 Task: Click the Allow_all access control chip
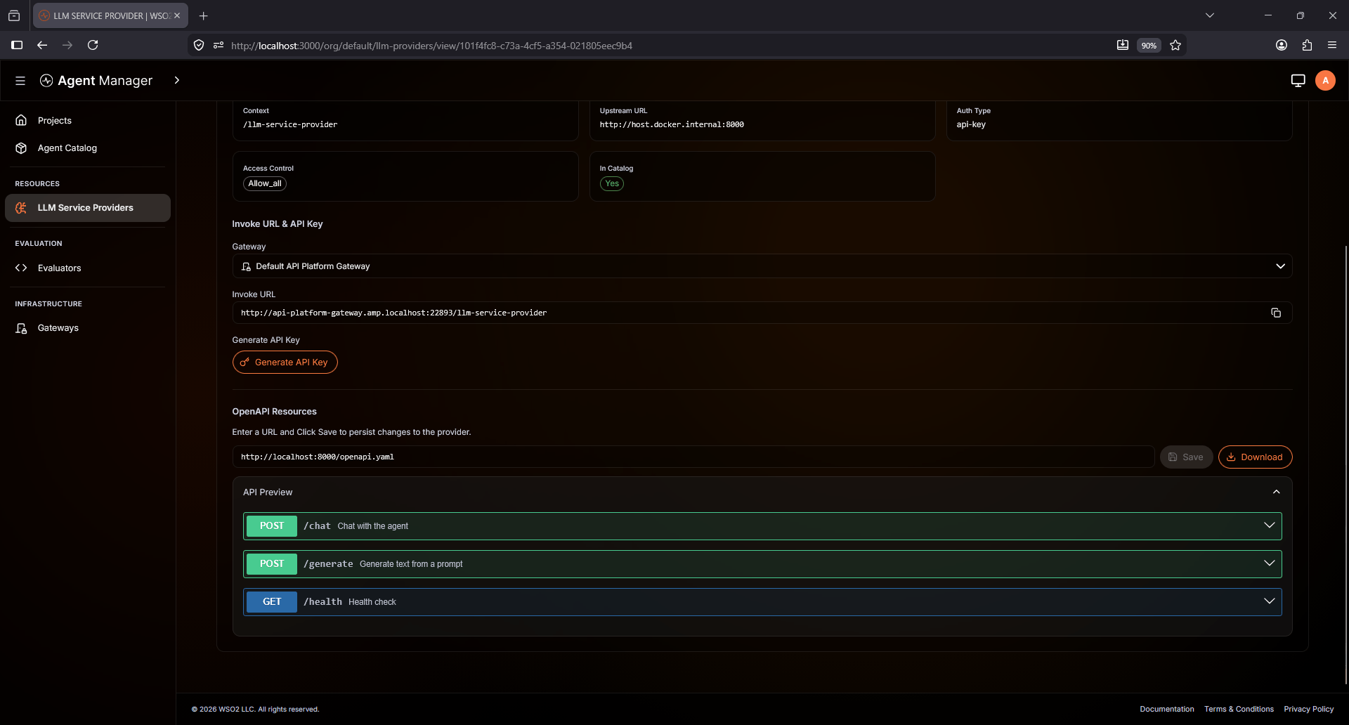click(265, 184)
